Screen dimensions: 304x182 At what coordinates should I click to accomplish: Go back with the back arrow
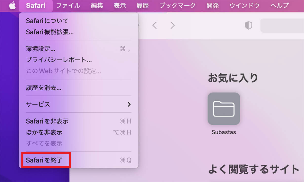[155, 25]
